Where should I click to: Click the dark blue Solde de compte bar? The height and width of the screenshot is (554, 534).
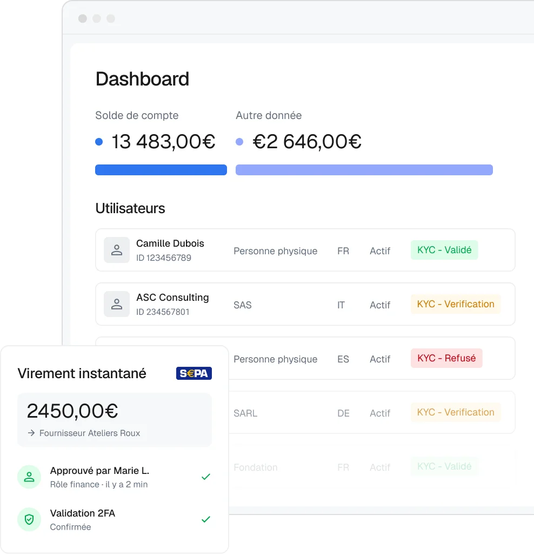point(161,169)
